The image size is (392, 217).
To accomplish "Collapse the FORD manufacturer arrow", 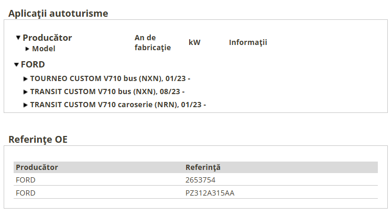I will point(16,65).
